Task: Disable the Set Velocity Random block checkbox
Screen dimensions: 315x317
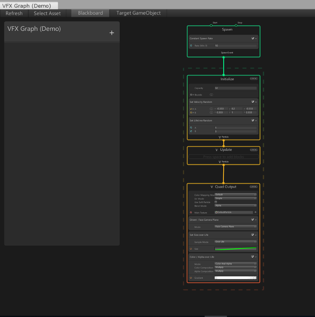Action: 253,102
